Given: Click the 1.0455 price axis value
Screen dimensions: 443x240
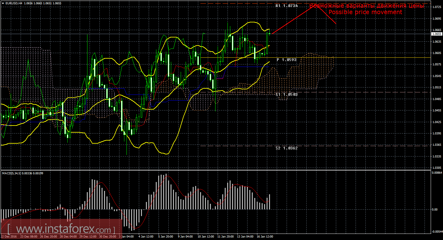Looking at the screenshot, I should coord(437,110).
